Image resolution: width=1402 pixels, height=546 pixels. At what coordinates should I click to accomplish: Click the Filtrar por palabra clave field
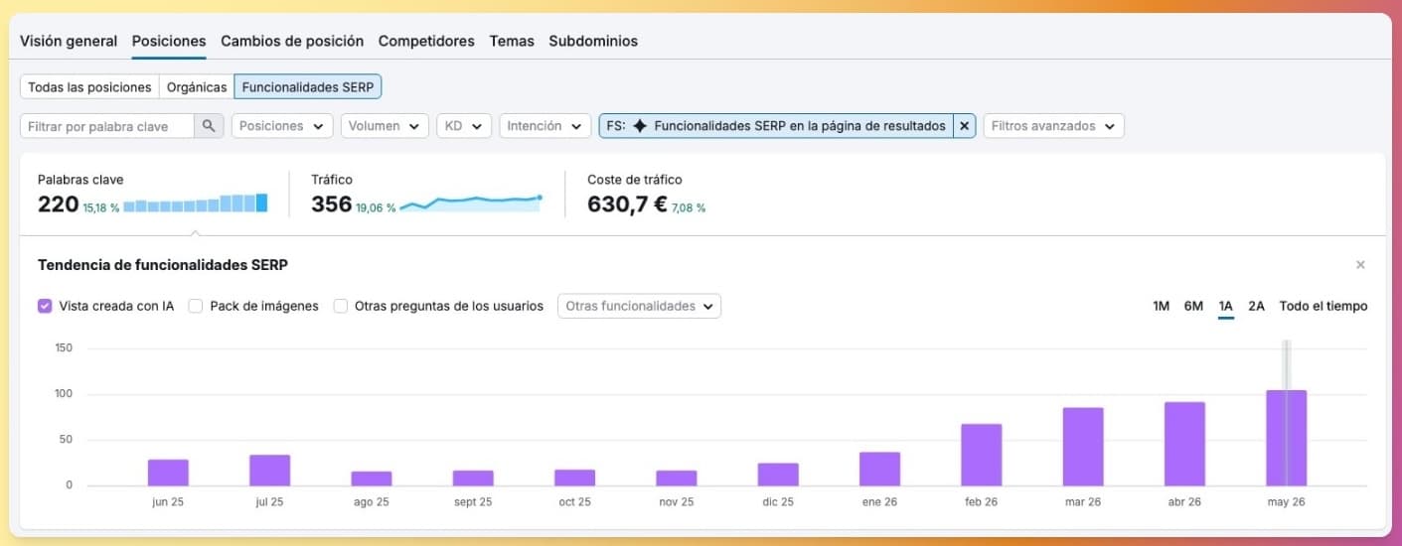pyautogui.click(x=107, y=126)
